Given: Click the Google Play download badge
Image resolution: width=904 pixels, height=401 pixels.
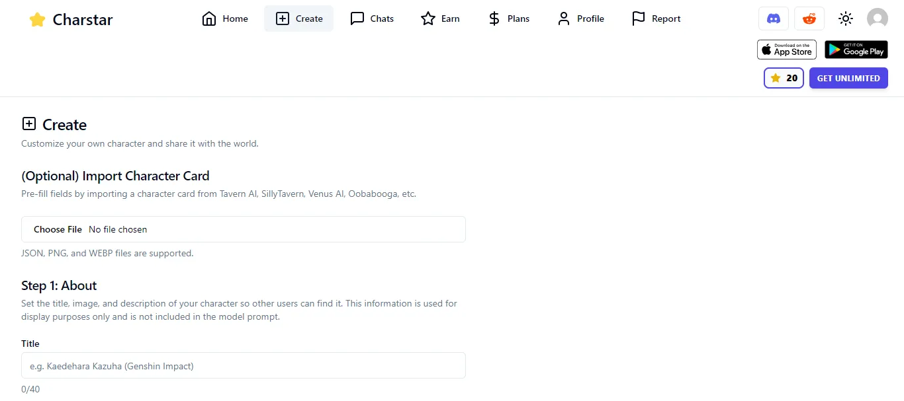Looking at the screenshot, I should [x=856, y=50].
